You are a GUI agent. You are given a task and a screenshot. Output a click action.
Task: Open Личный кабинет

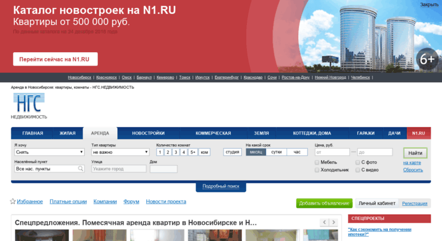pyautogui.click(x=377, y=203)
